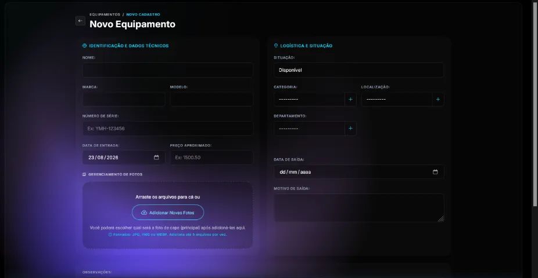Click 'Arraste os arquivos para cá ou' text
The image size is (538, 278).
point(168,197)
